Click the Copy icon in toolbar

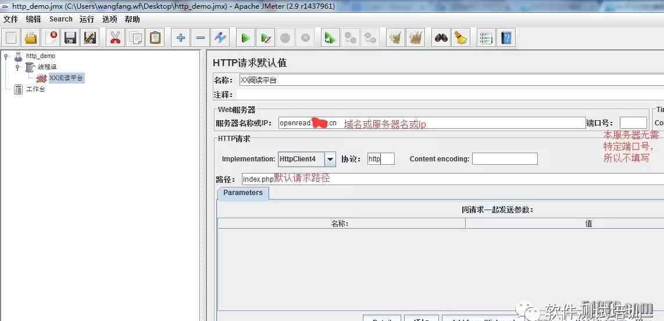pos(135,38)
